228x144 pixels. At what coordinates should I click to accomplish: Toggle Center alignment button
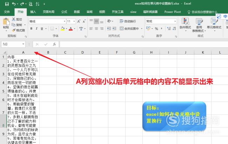pos(96,29)
